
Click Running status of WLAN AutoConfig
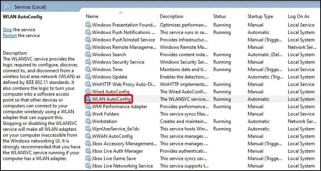tap(222, 99)
